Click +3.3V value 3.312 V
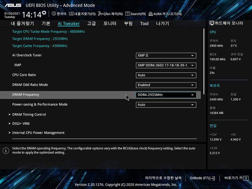 (x=214, y=153)
